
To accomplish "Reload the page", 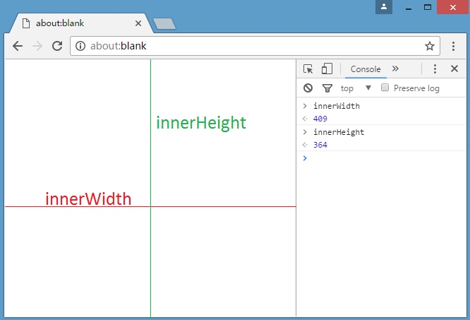I will [56, 46].
